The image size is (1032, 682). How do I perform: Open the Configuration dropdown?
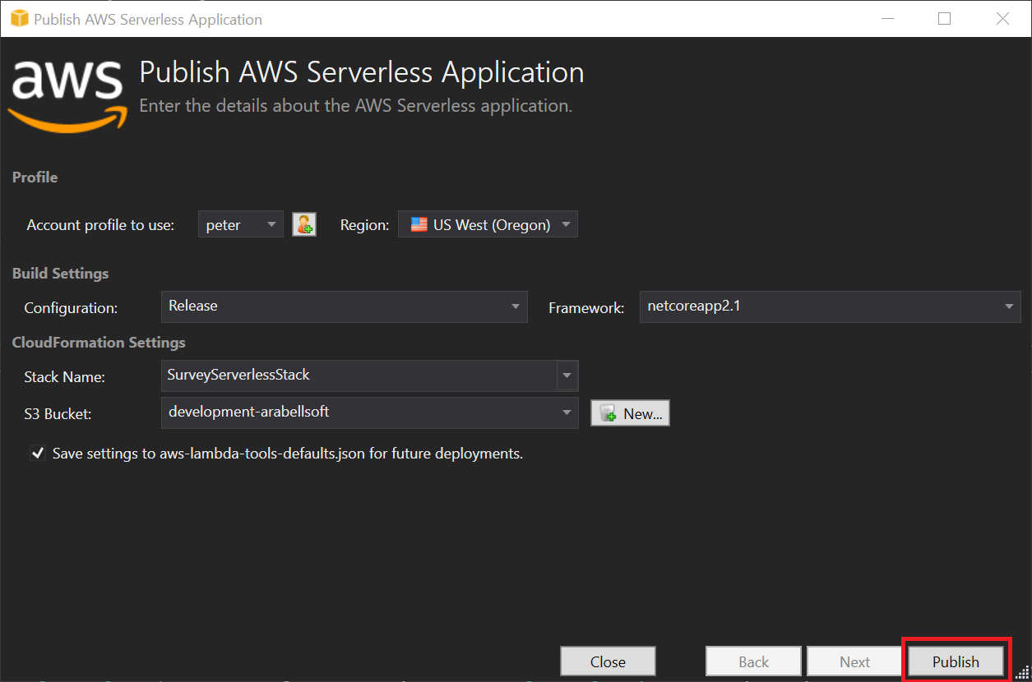(516, 306)
